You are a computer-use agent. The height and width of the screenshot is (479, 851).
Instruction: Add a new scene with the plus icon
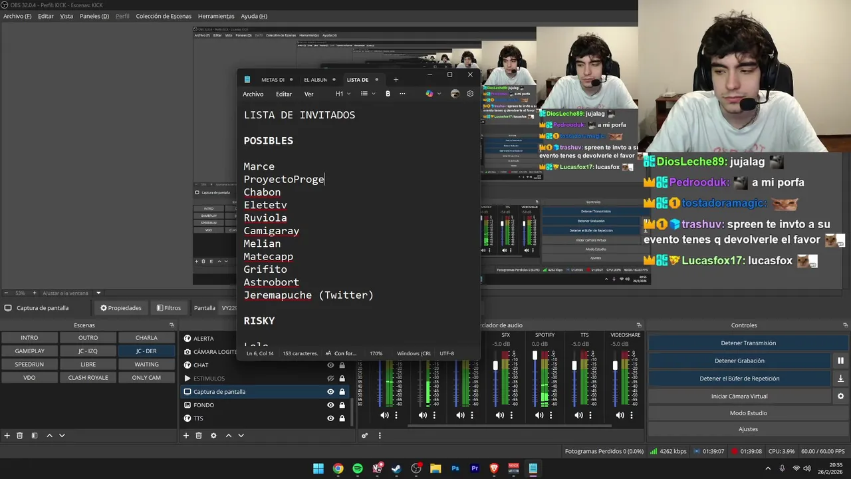click(7, 436)
